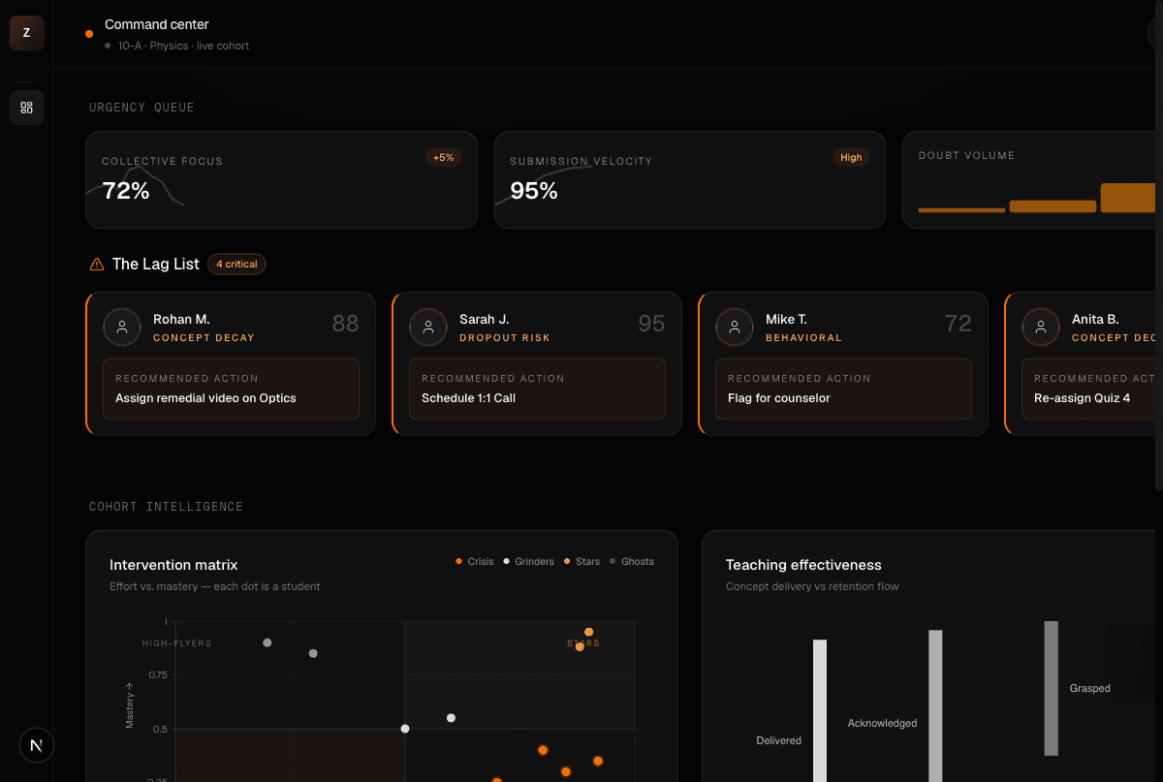Toggle the Crisis legend item
The width and height of the screenshot is (1163, 782).
(x=475, y=561)
